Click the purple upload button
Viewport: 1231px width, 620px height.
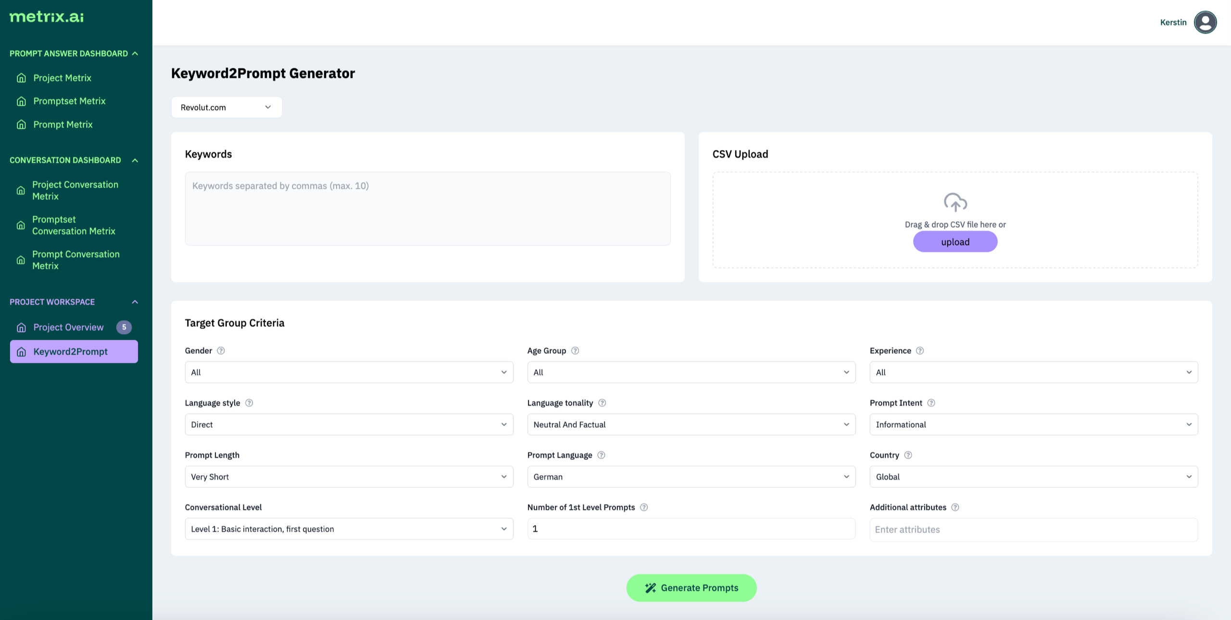955,242
